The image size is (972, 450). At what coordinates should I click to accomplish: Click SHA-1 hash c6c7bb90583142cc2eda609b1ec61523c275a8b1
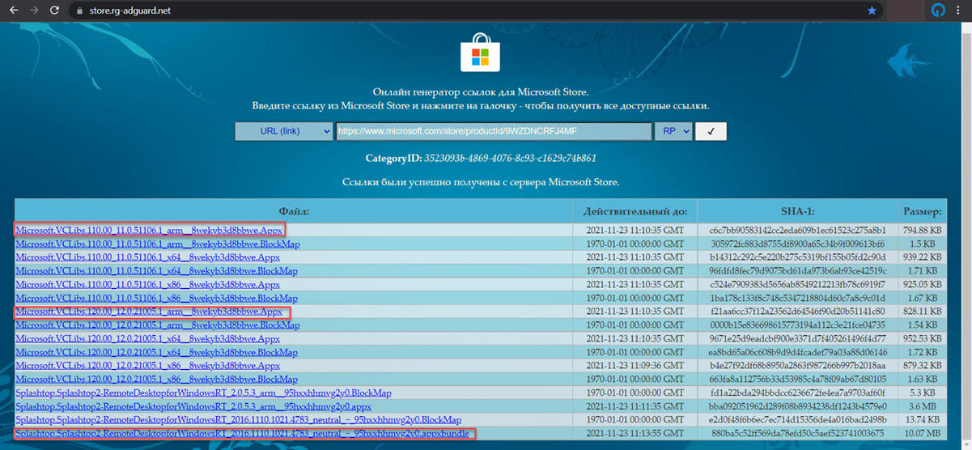coord(796,231)
